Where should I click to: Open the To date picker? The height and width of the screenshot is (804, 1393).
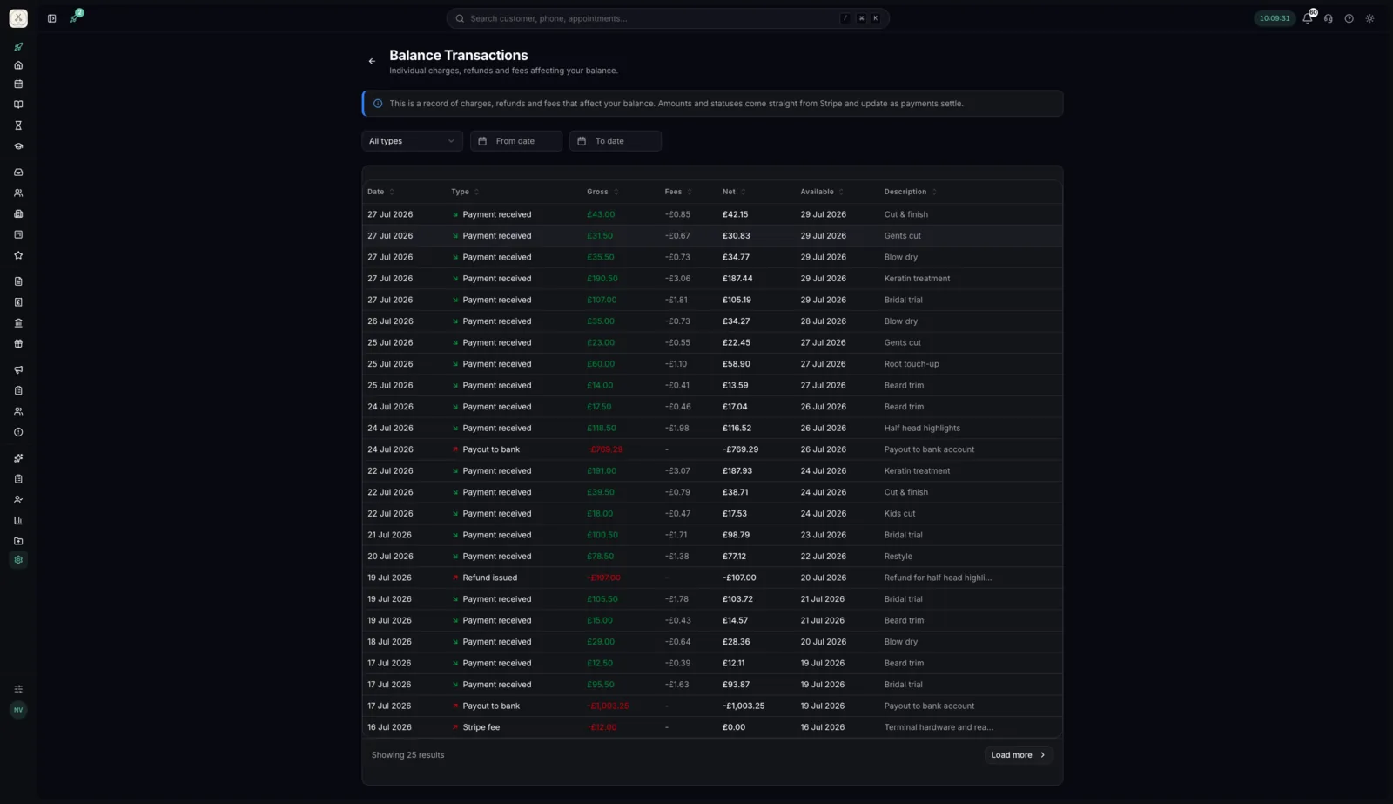616,141
